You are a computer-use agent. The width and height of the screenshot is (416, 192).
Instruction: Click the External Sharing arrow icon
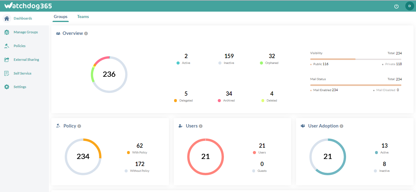click(7, 60)
